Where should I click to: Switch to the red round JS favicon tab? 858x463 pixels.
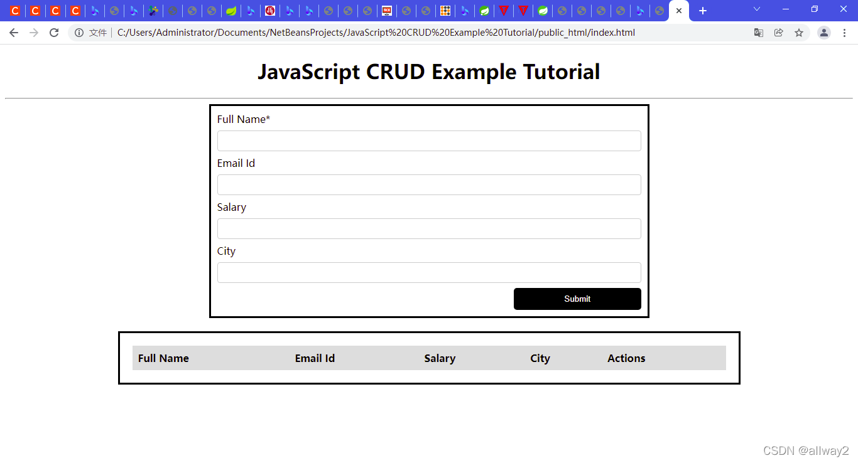(x=270, y=11)
